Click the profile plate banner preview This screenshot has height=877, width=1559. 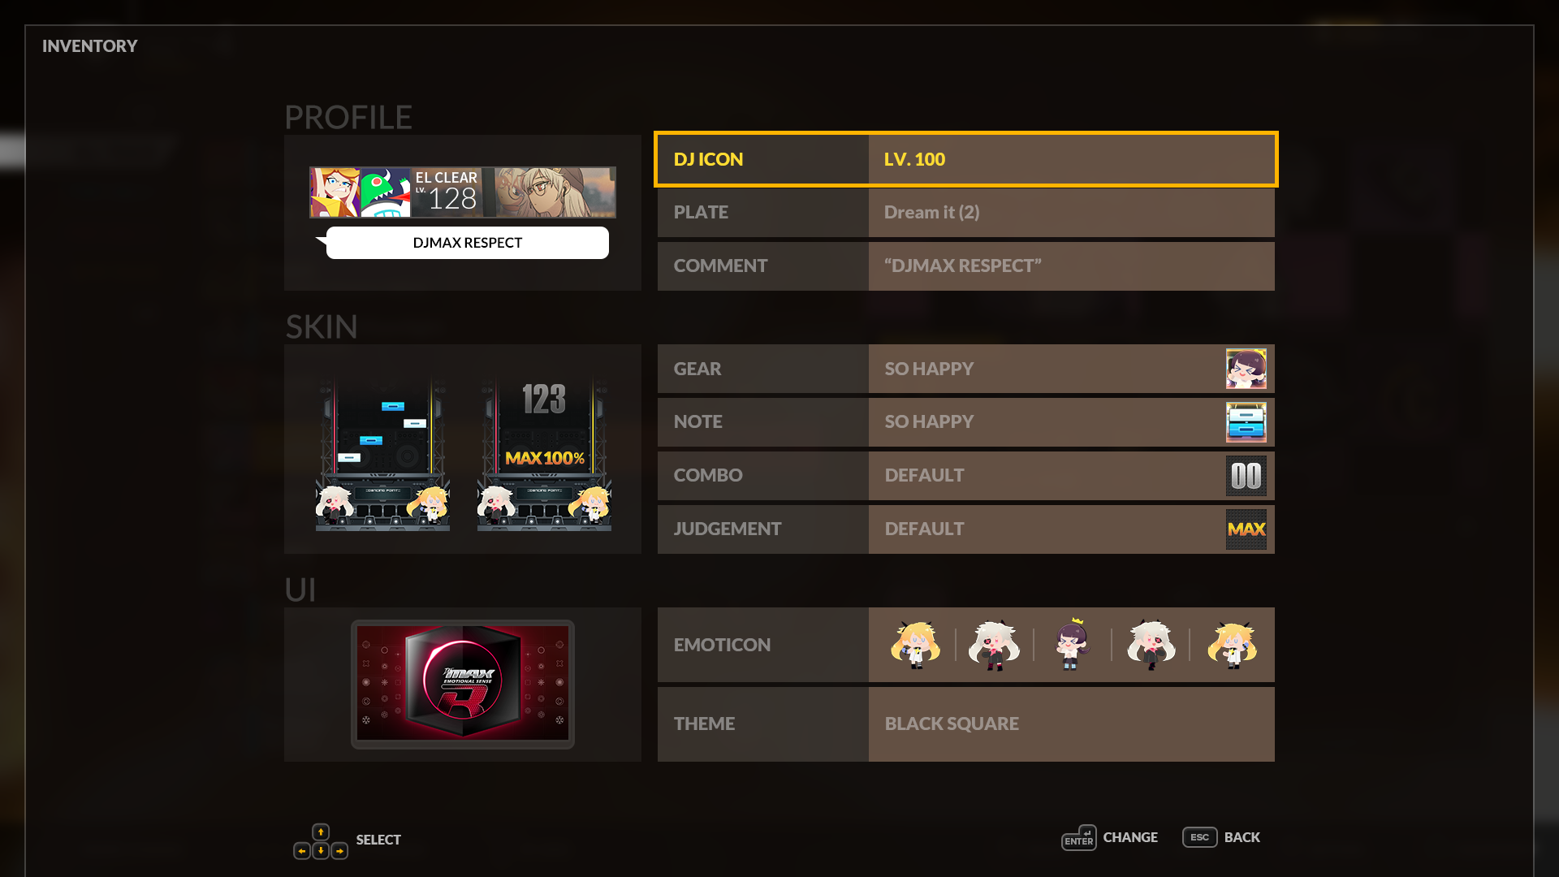point(463,192)
